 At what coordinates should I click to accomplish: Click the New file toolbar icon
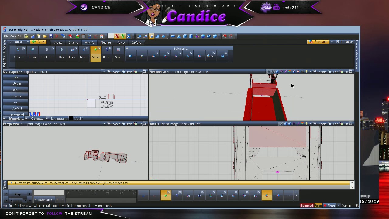(39, 36)
